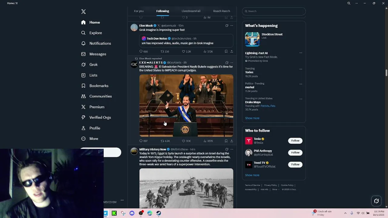Open the Bukele photo in ExxAlerts post

coord(186,106)
